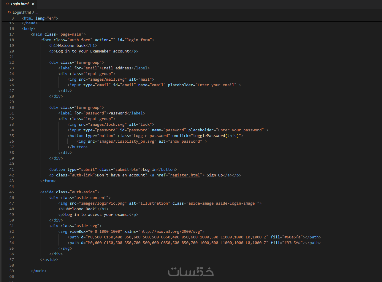Click line number 45 in the gutter
The image size is (382, 282).
click(x=12, y=192)
